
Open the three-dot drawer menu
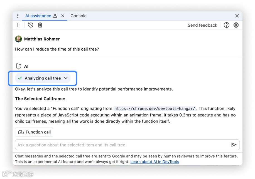(18, 16)
